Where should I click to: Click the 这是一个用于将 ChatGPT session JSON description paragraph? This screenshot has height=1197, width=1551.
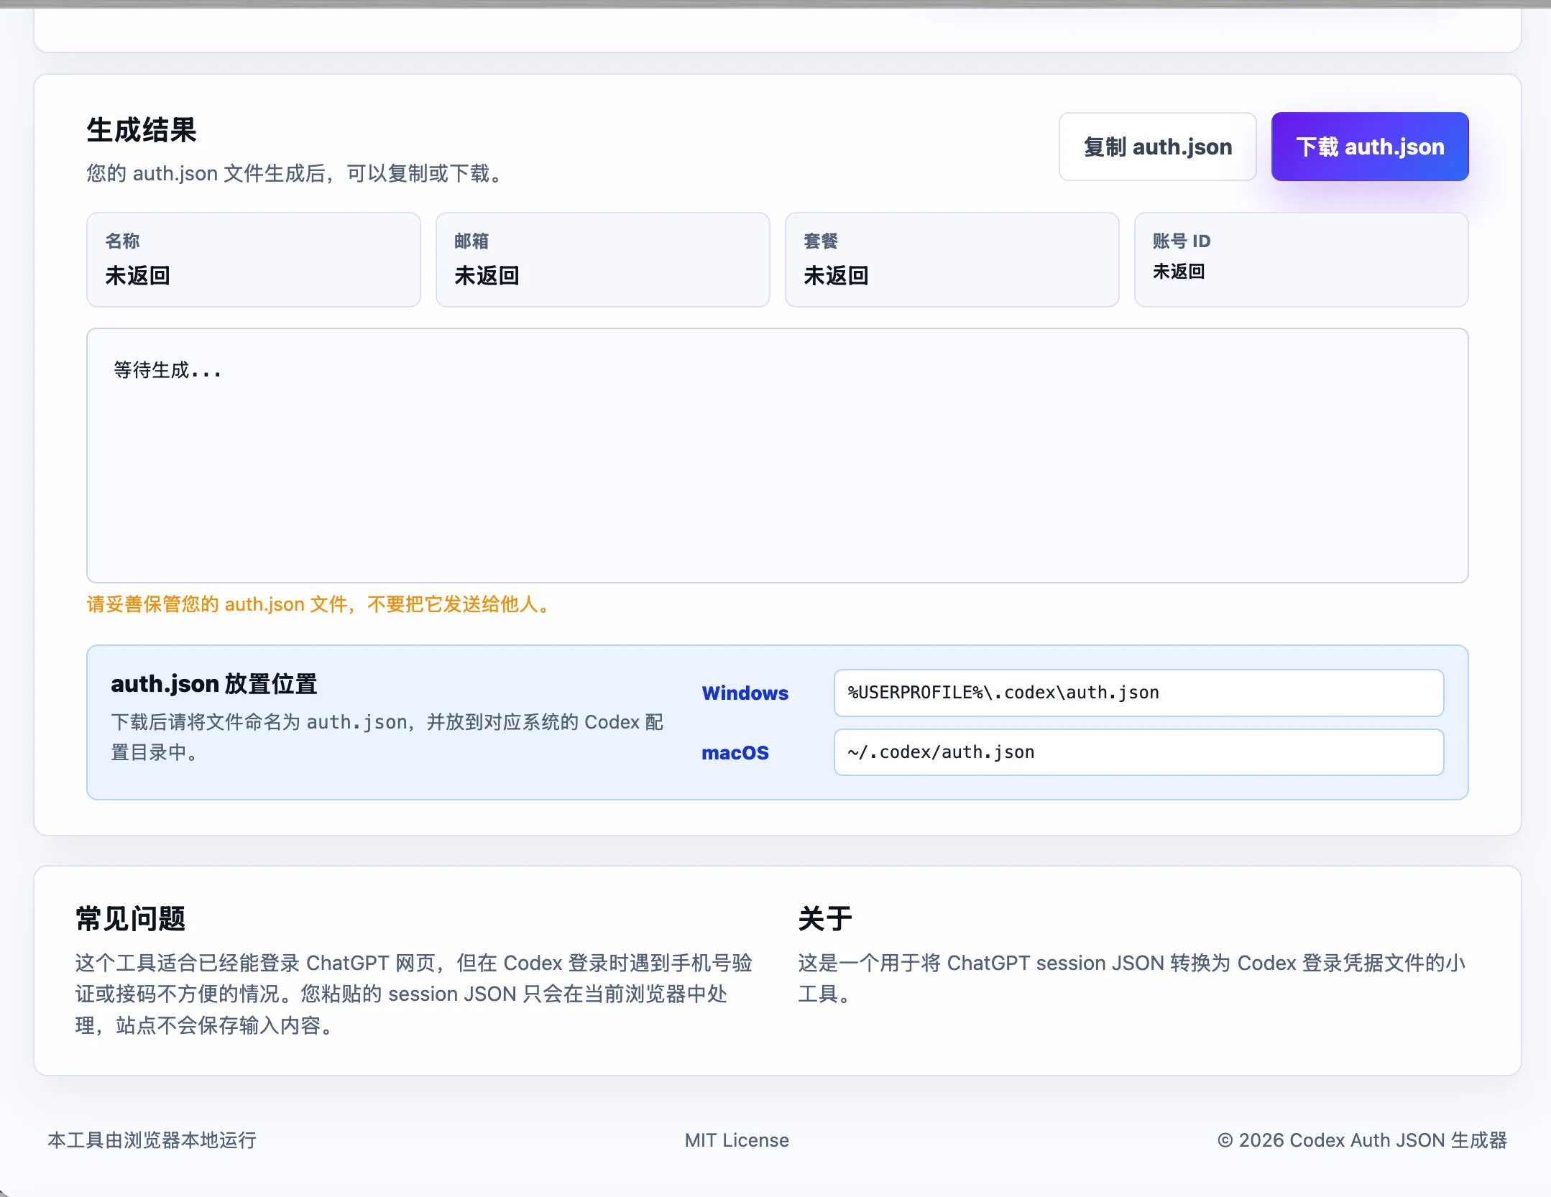point(1132,978)
